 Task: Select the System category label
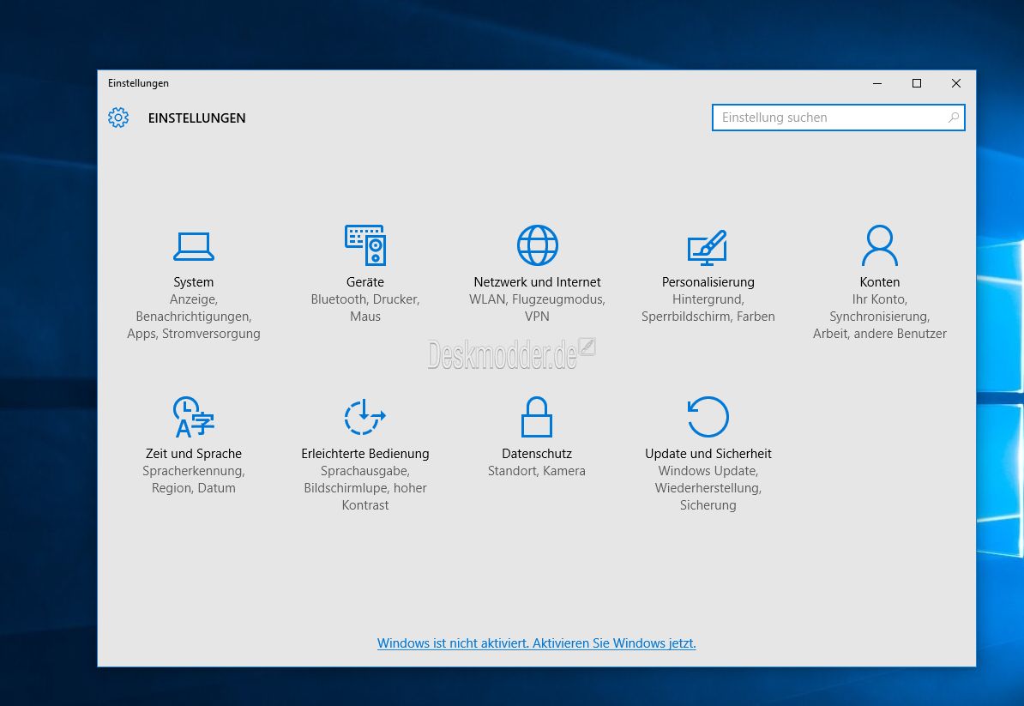click(x=193, y=282)
